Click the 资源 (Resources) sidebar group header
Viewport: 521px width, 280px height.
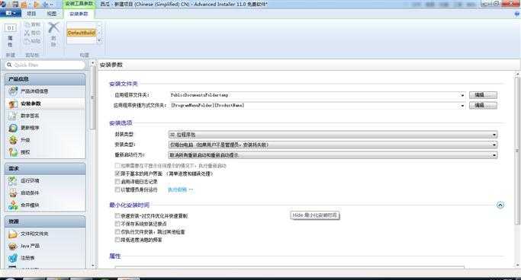[45, 221]
